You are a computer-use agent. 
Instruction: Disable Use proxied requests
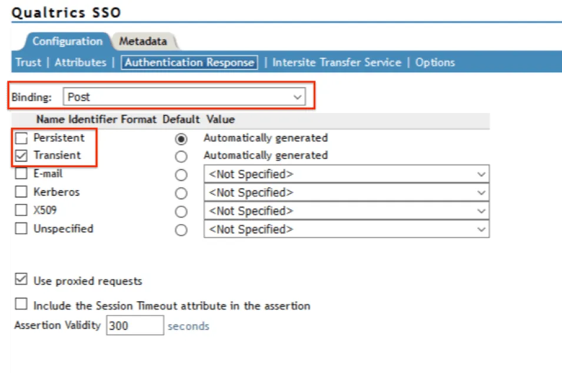click(20, 281)
